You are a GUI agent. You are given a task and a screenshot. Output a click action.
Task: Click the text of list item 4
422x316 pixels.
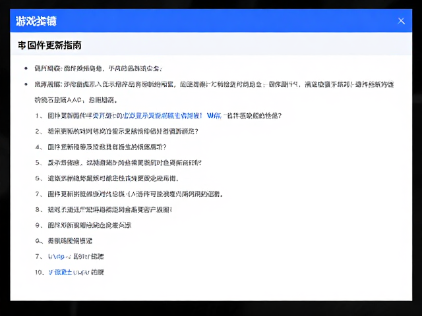pos(107,147)
